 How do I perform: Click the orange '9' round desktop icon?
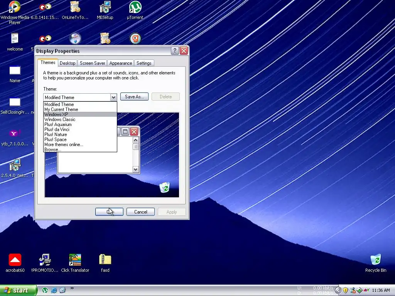(x=135, y=39)
